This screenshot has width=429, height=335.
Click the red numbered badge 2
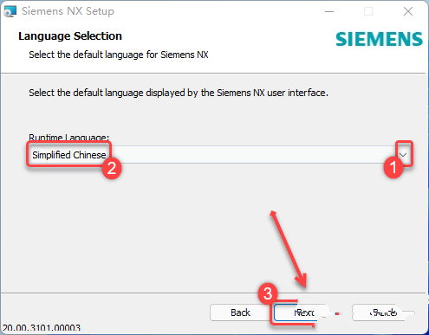(x=112, y=169)
